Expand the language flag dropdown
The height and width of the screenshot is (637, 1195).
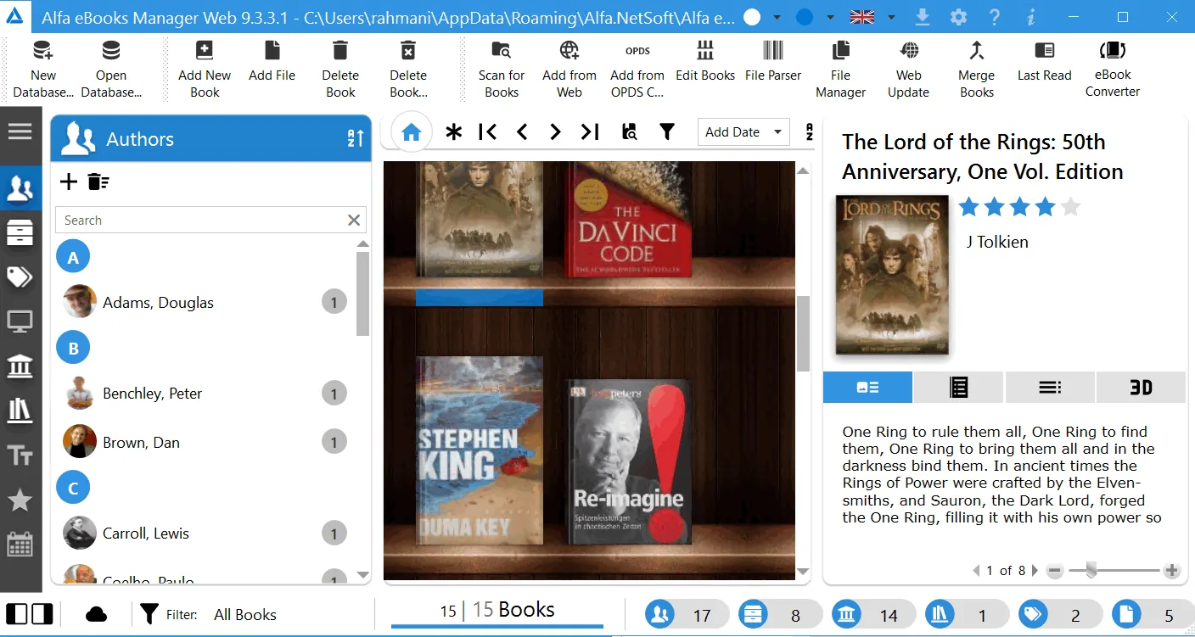point(891,17)
